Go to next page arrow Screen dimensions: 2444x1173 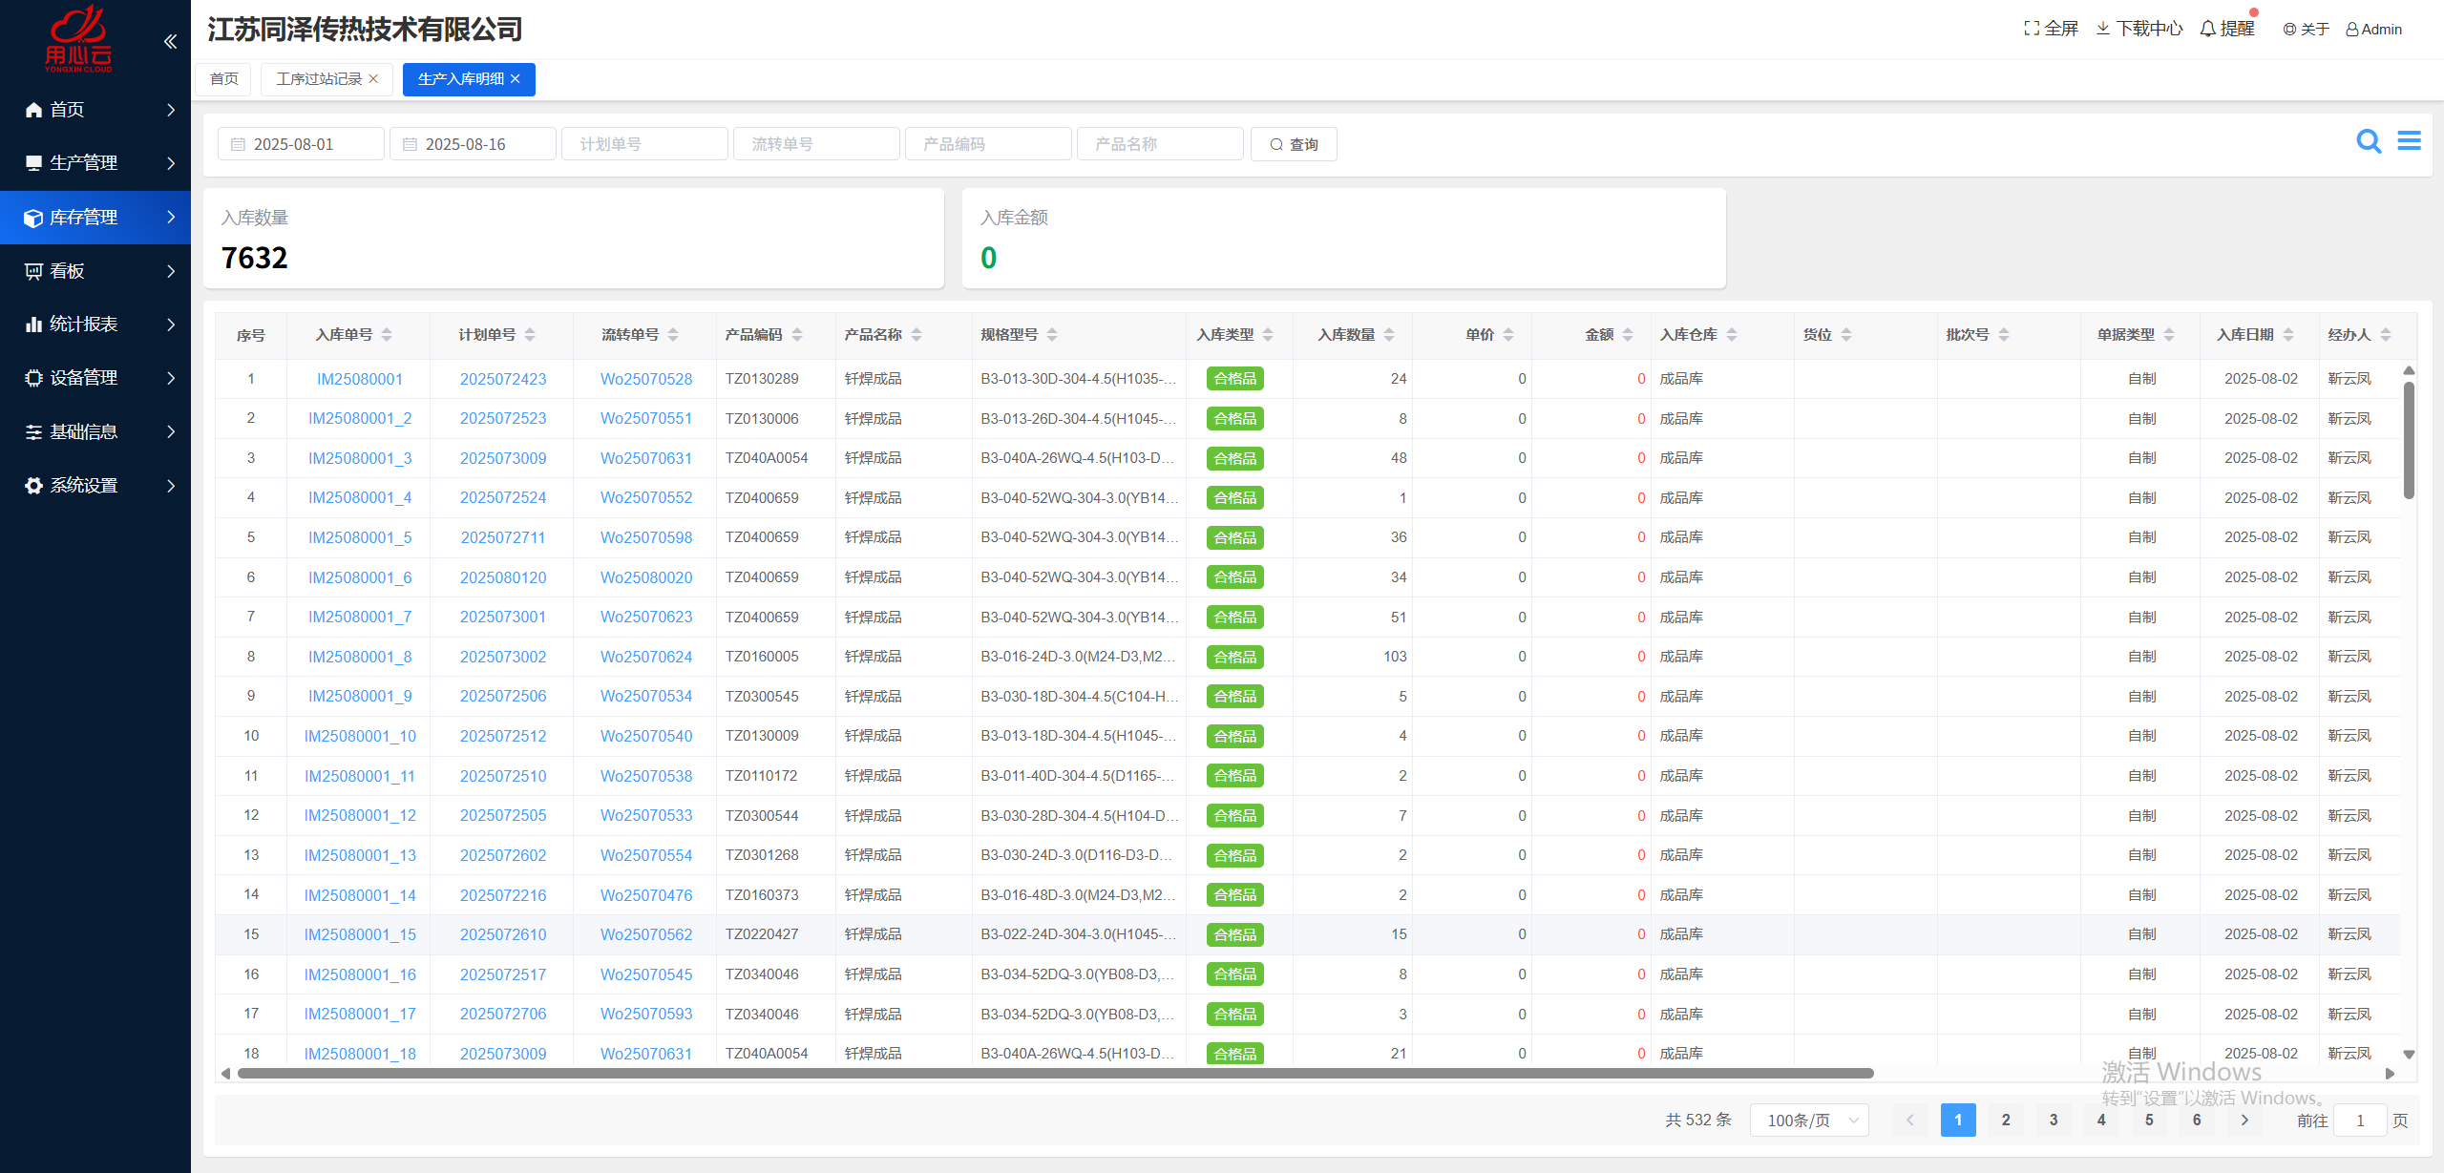(x=2244, y=1121)
